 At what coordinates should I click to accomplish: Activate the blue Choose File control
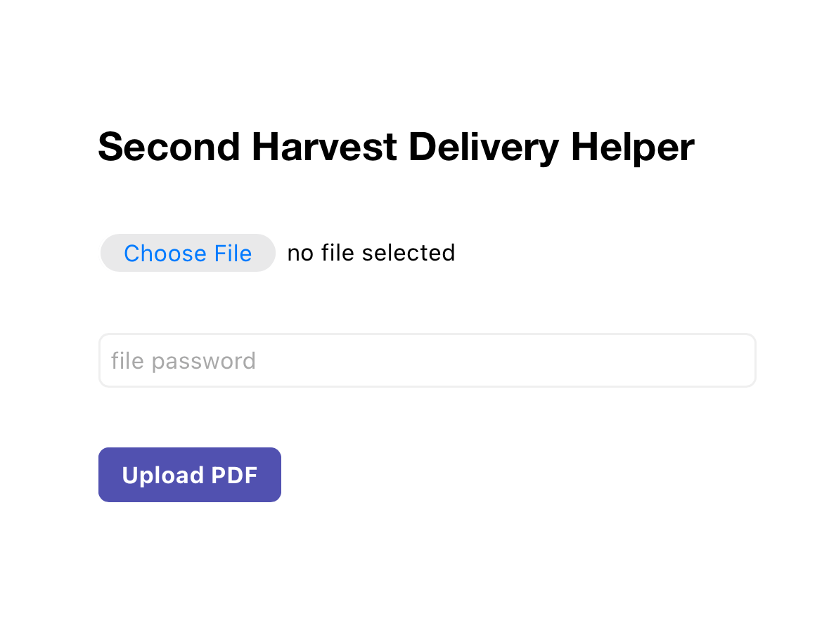click(188, 253)
